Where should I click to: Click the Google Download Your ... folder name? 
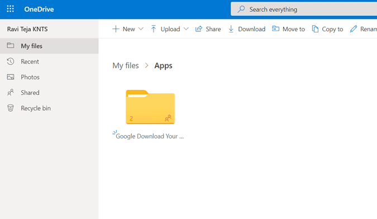tap(150, 136)
